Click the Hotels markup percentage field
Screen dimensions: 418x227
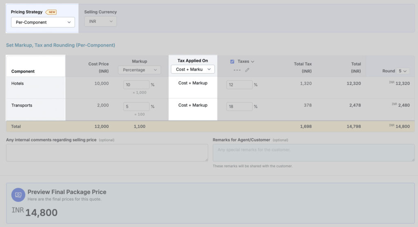pyautogui.click(x=136, y=85)
